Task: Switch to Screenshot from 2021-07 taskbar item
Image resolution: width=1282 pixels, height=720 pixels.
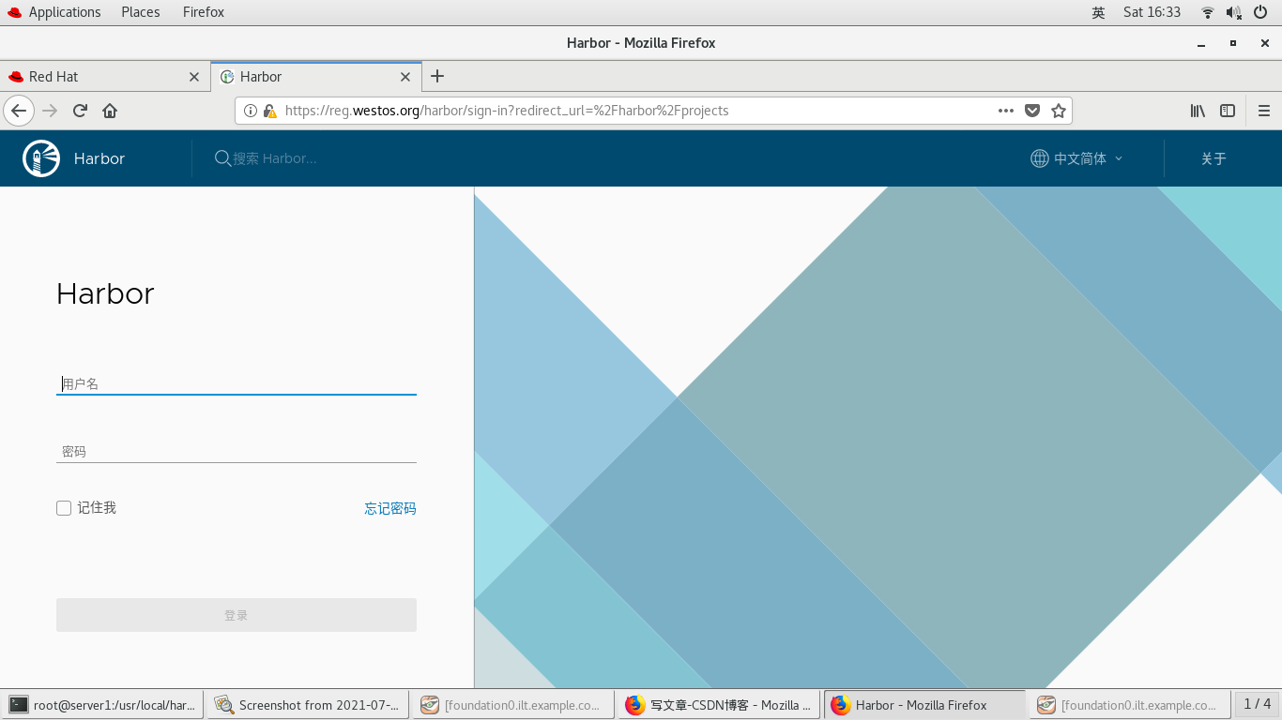Action: pyautogui.click(x=309, y=705)
